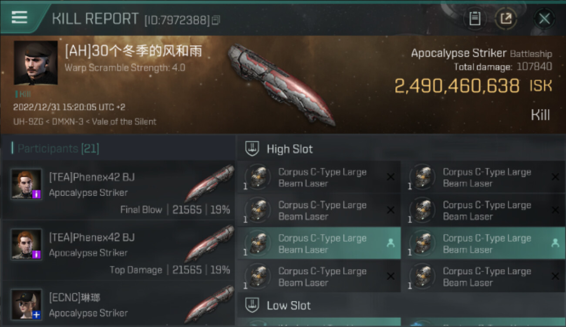Select the first left-column Corpus C-Type Large Beam Laser
Image resolution: width=566 pixels, height=327 pixels.
(319, 177)
